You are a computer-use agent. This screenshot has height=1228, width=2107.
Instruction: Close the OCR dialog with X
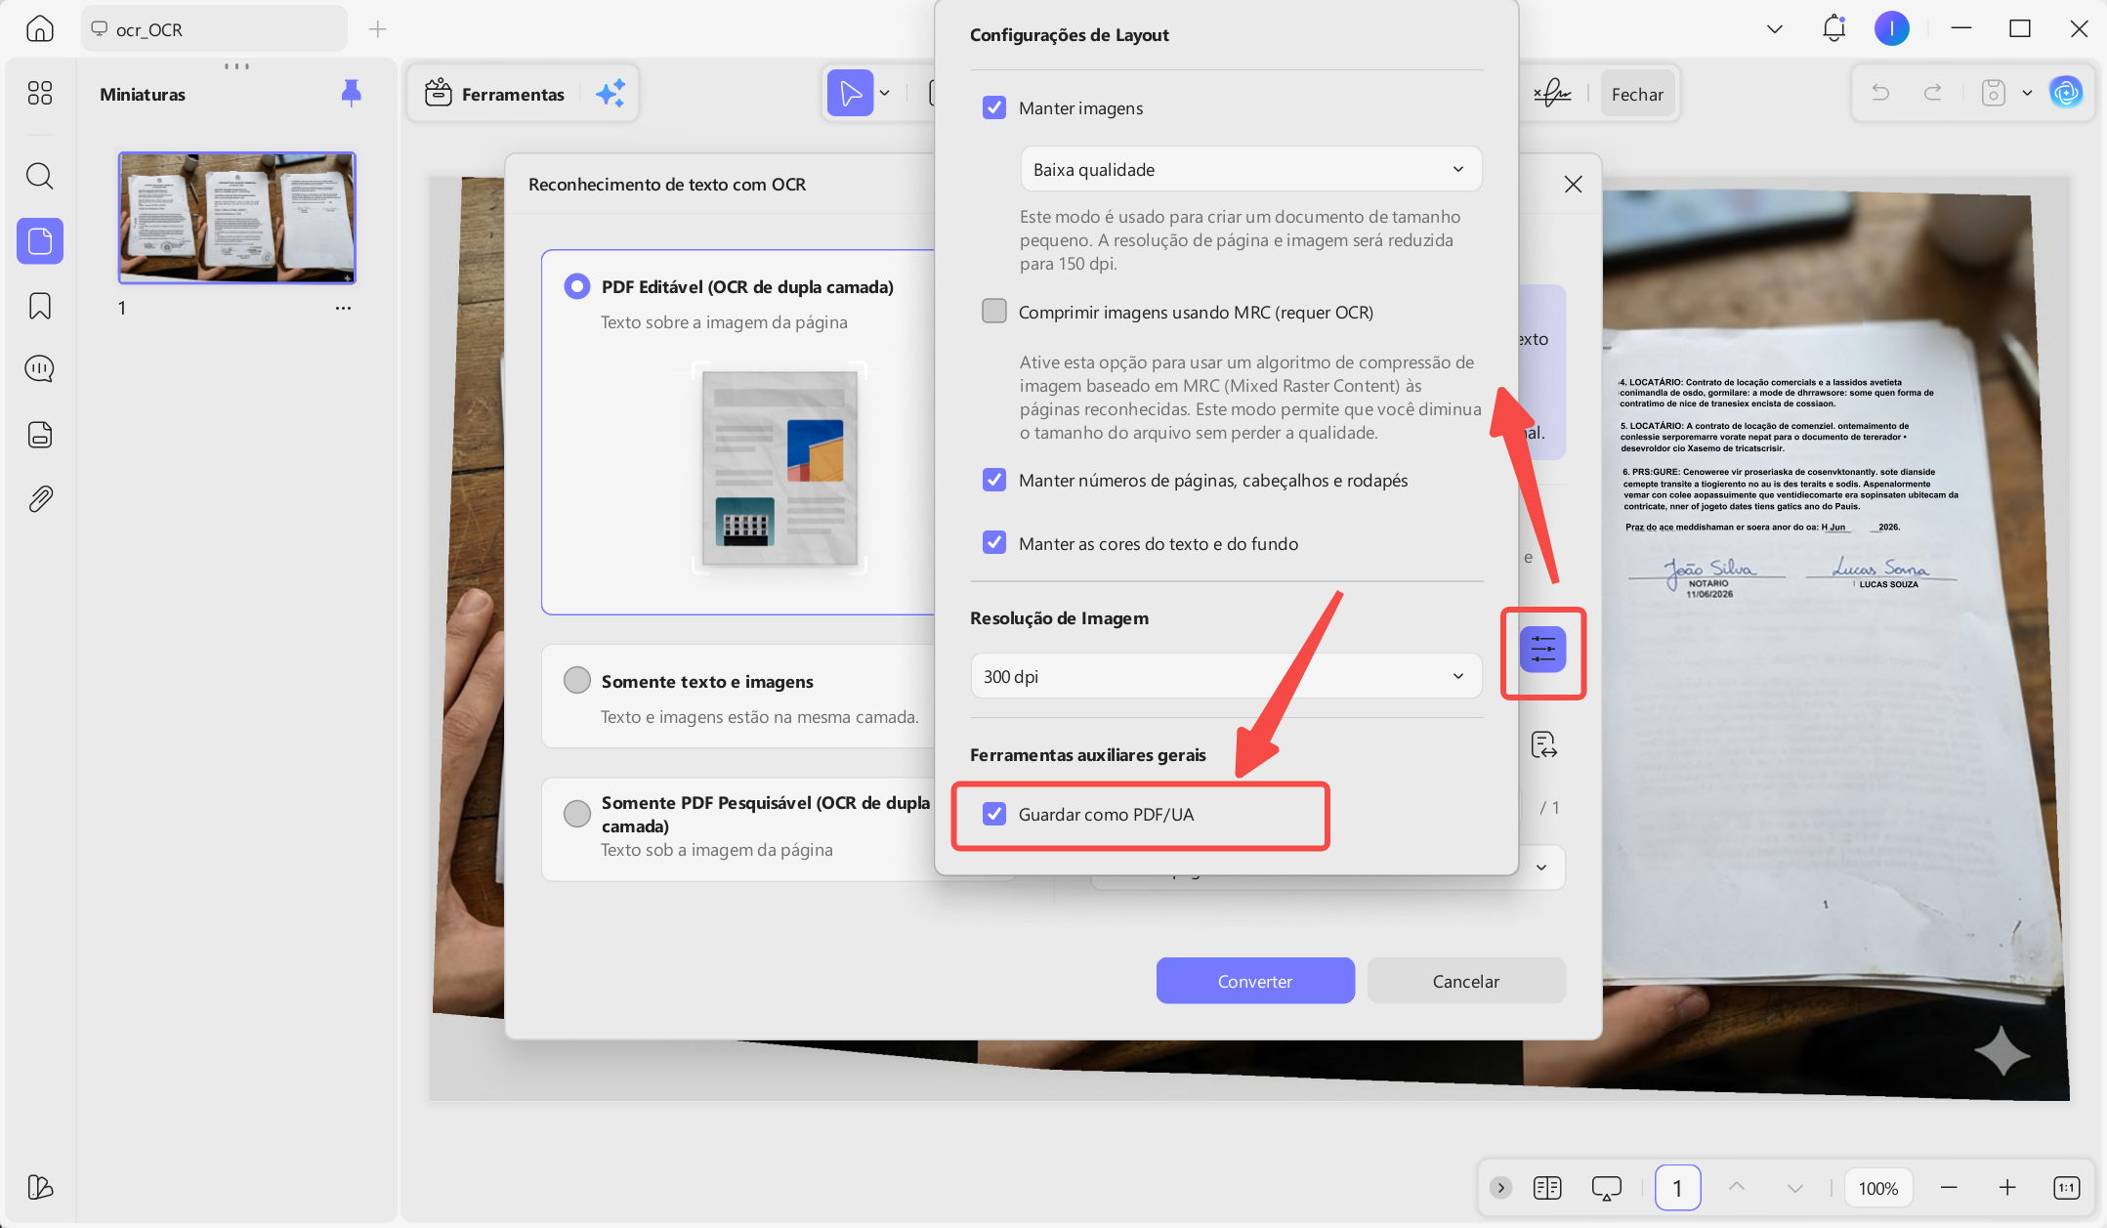point(1573,185)
